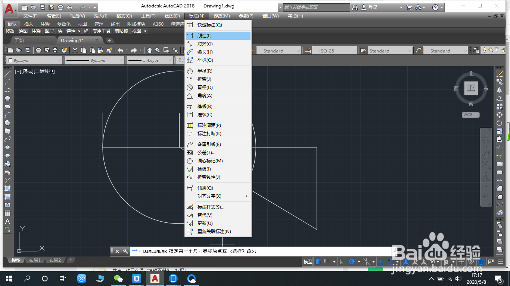The width and height of the screenshot is (510, 286).
Task: Click the 精选应用 featured apps ribbon tab
Action: (x=178, y=24)
